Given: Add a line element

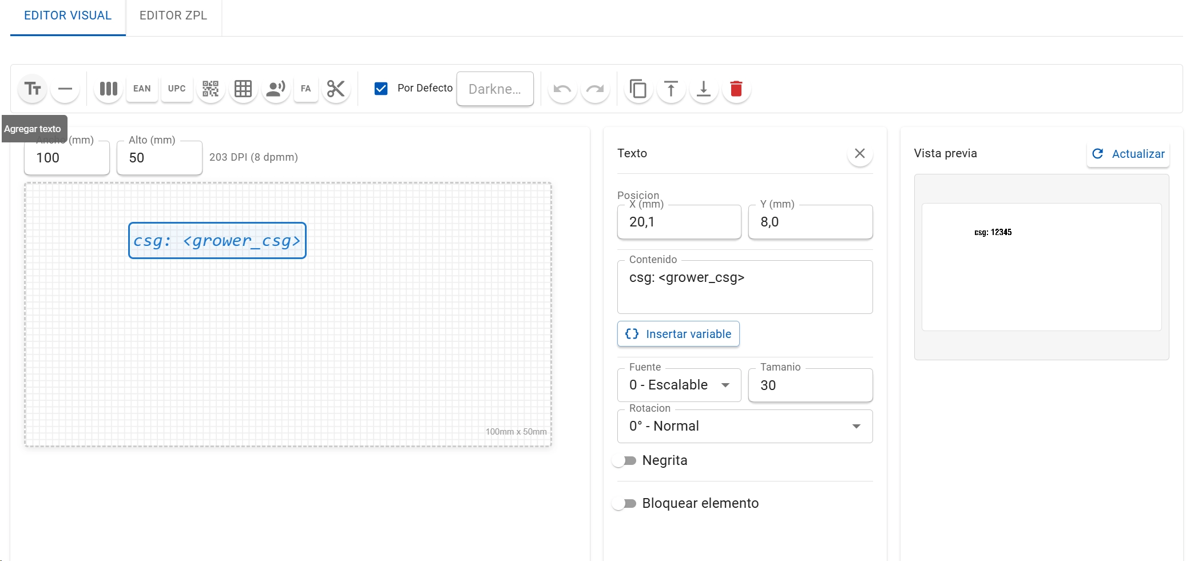Looking at the screenshot, I should [65, 89].
